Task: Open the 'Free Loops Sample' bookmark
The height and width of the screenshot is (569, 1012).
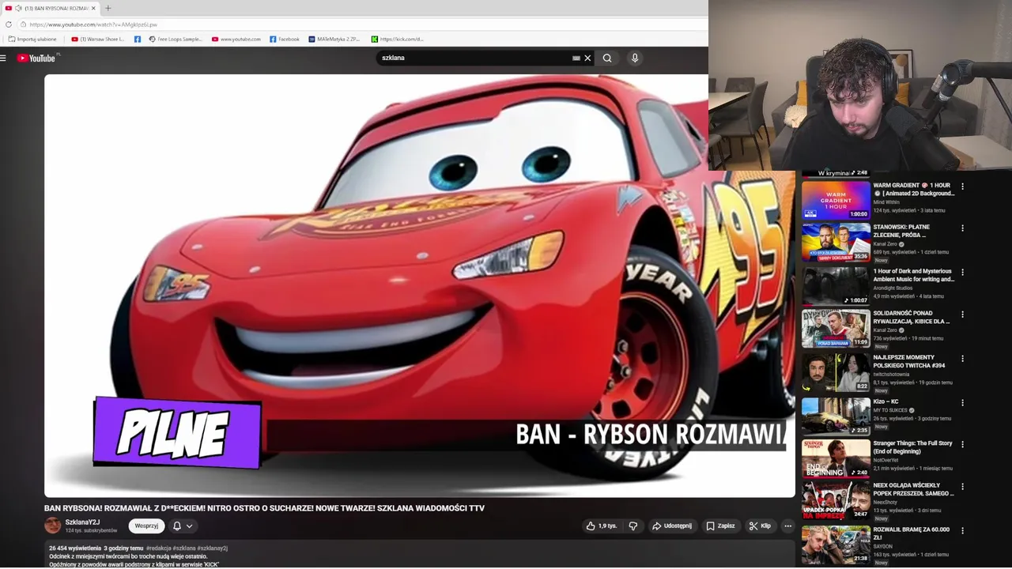Action: (176, 39)
